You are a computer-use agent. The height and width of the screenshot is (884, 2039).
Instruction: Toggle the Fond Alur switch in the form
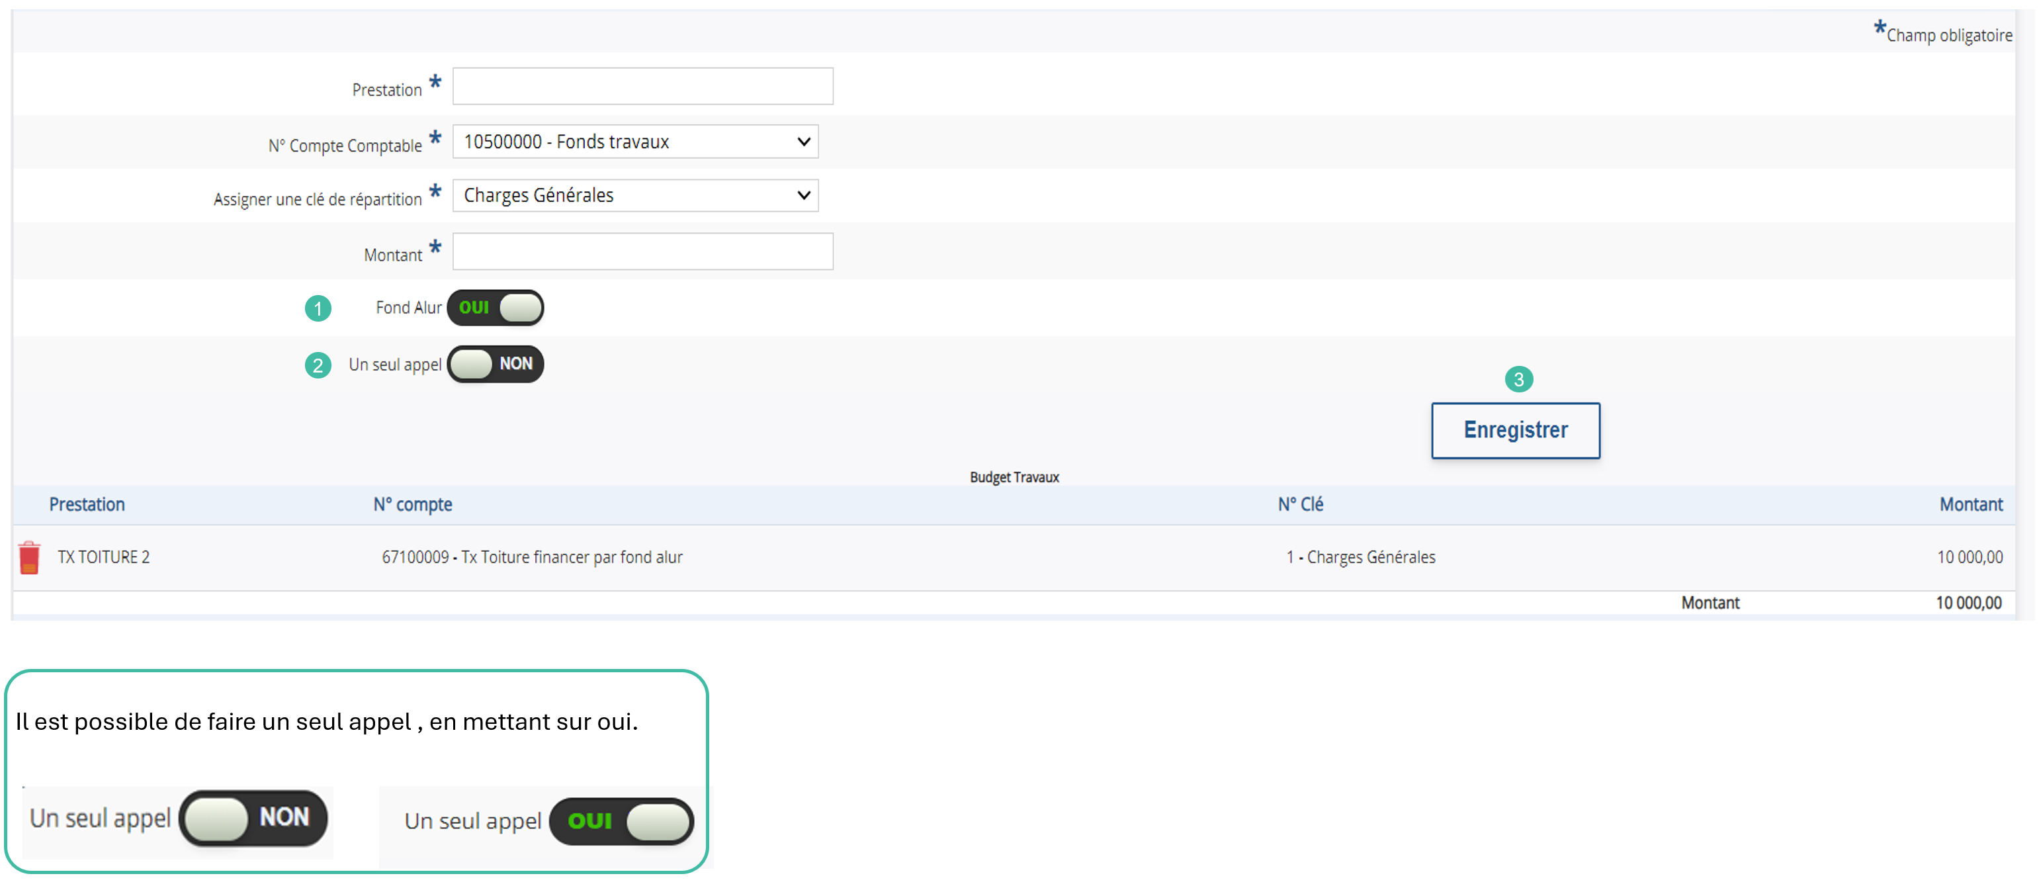tap(496, 308)
